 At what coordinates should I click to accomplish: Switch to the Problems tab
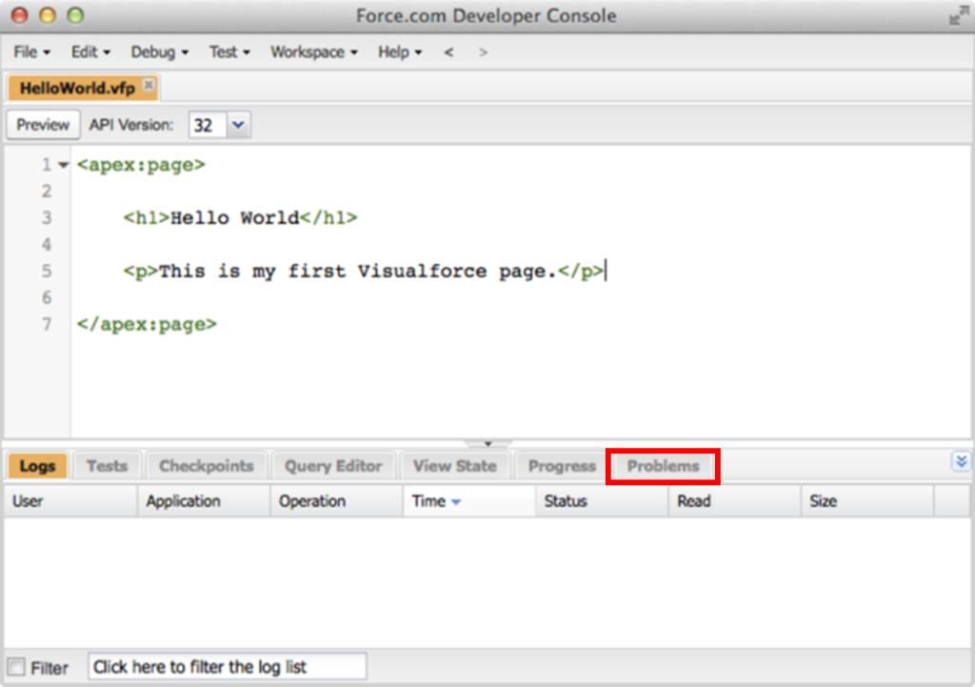[663, 466]
